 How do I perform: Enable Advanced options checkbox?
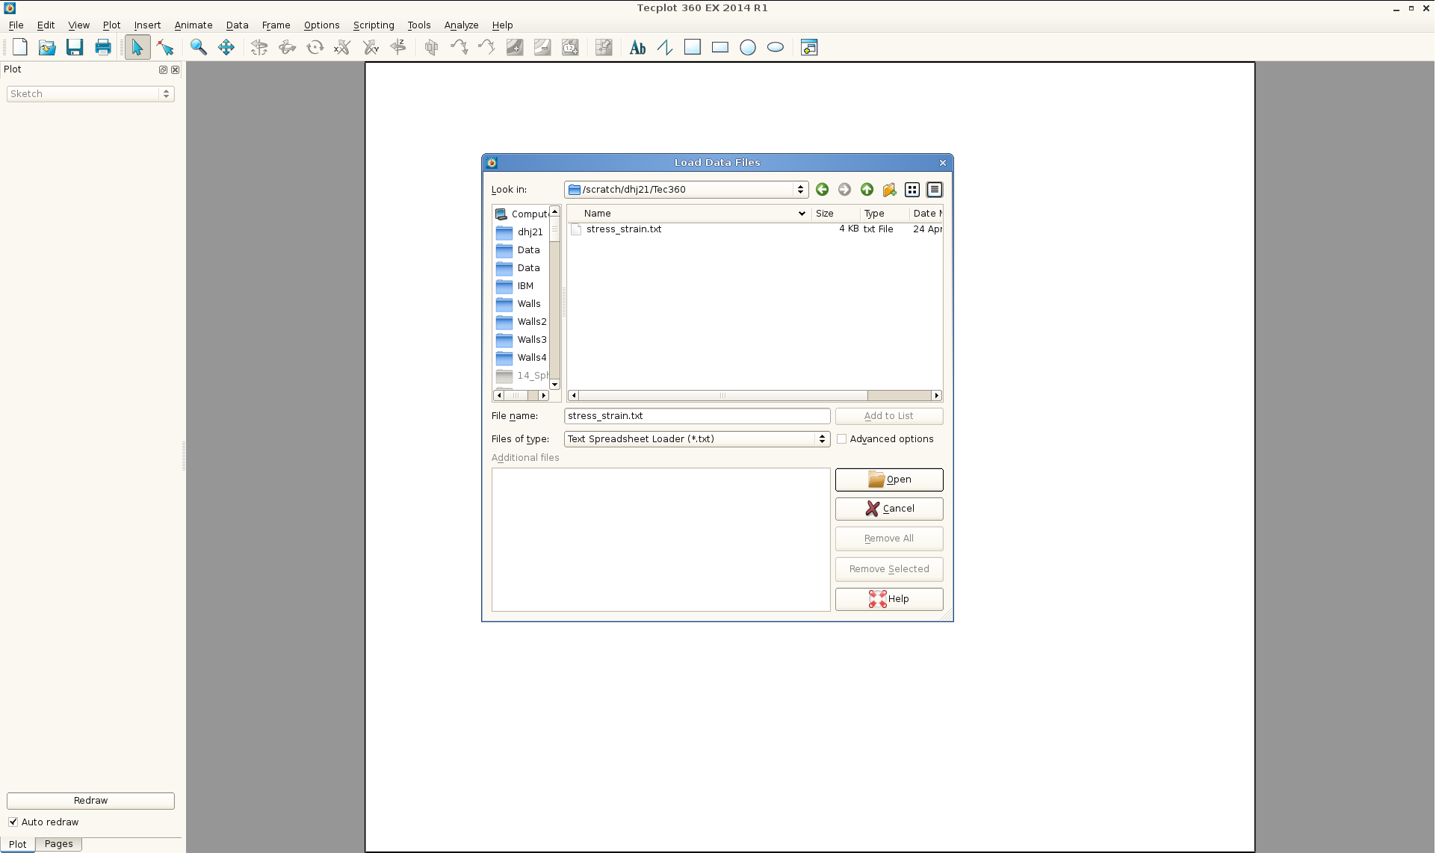coord(842,439)
